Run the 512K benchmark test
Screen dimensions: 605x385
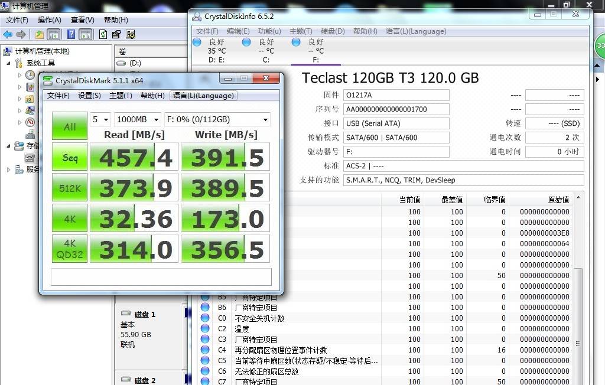pyautogui.click(x=69, y=187)
